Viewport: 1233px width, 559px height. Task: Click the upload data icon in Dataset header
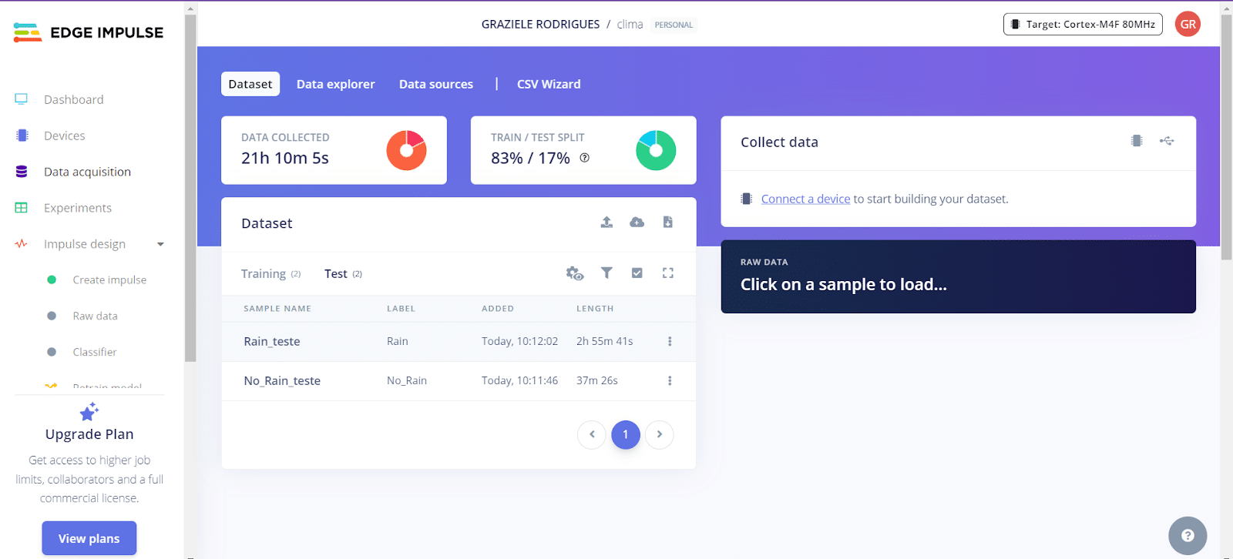click(606, 223)
